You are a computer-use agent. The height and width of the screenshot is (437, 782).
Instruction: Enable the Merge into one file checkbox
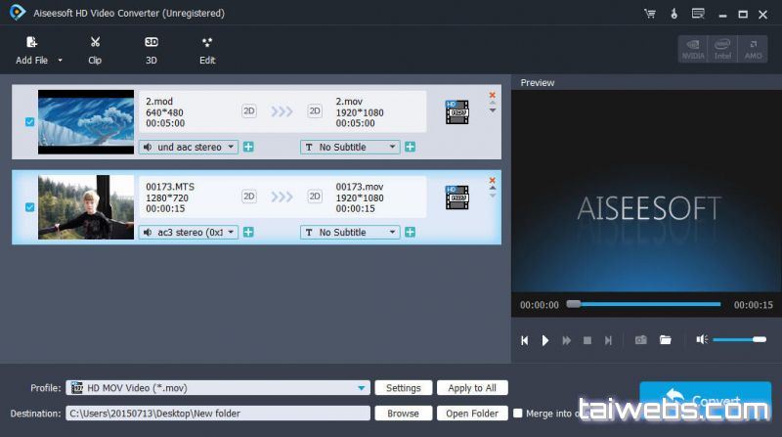(x=518, y=413)
